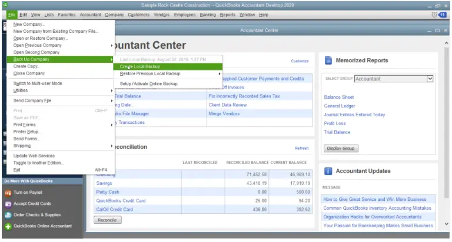This screenshot has height=242, width=452.
Task: Click the Refresh link in Reconciliation
Action: pos(301,148)
